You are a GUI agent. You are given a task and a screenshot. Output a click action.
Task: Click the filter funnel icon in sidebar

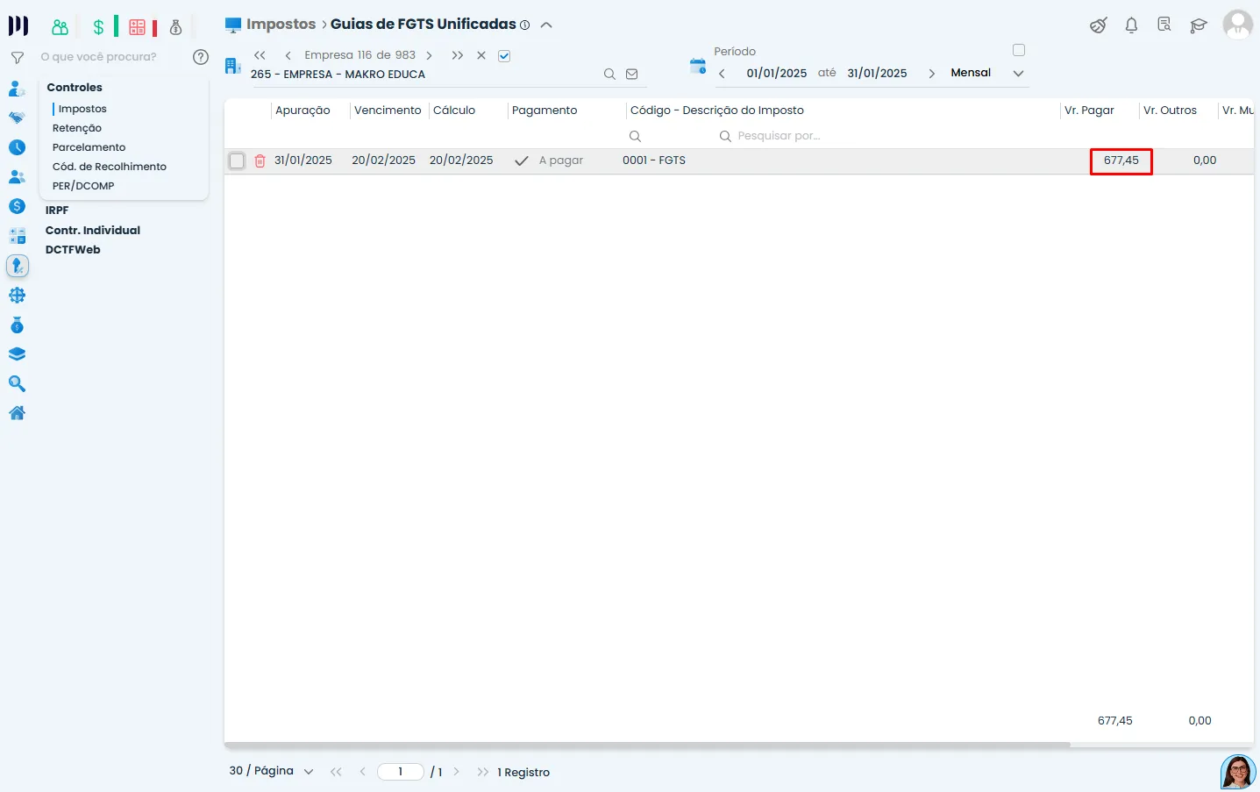(17, 58)
